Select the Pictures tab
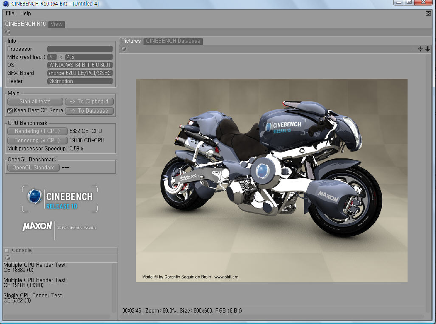Screen dimensions: 436x324 (131, 41)
